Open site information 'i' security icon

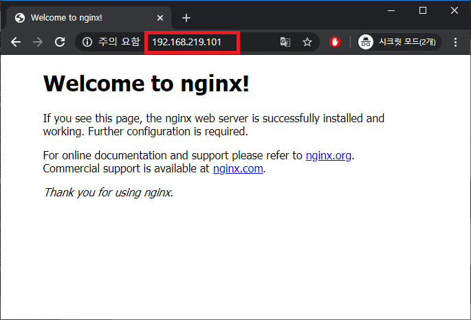pyautogui.click(x=87, y=42)
